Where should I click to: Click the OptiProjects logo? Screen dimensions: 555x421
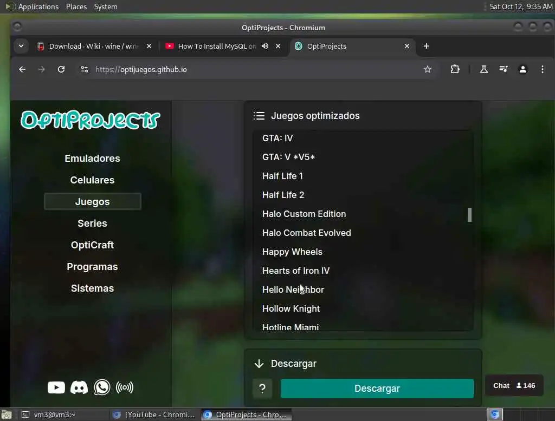click(x=91, y=120)
